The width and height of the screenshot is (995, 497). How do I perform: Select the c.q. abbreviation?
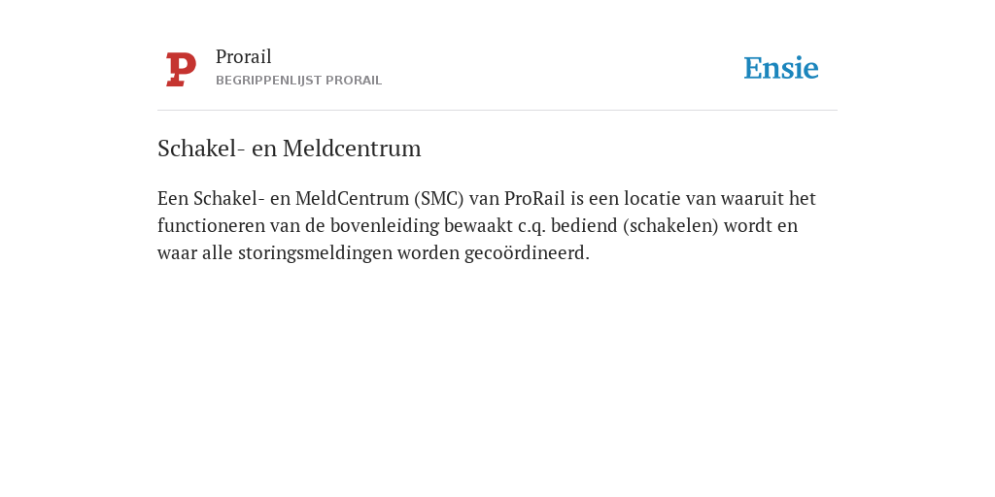click(x=532, y=226)
